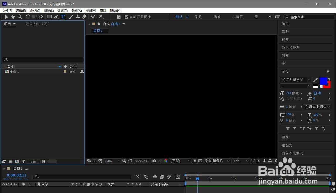
Task: Open magnification dropdown showing 100%
Action: click(112, 161)
